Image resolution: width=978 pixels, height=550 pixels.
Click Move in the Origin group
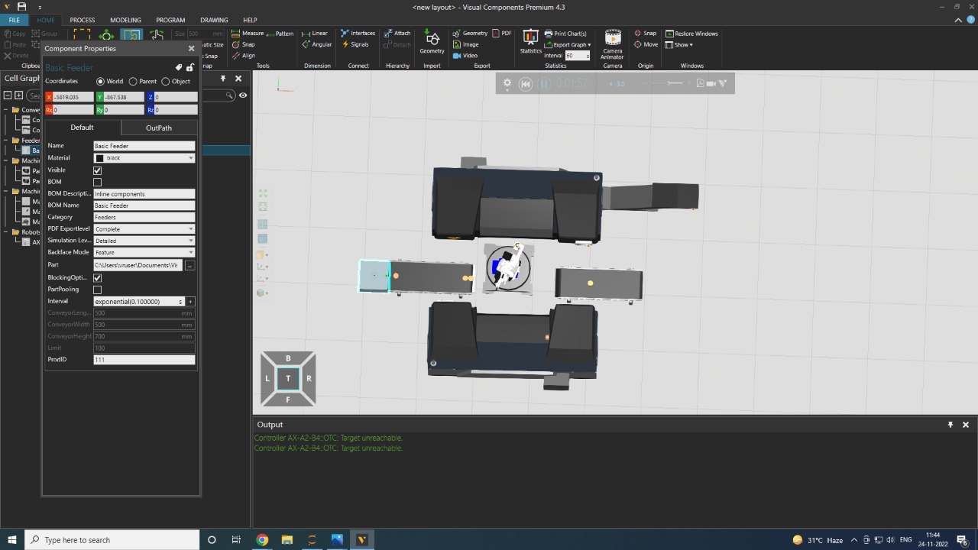click(x=646, y=44)
